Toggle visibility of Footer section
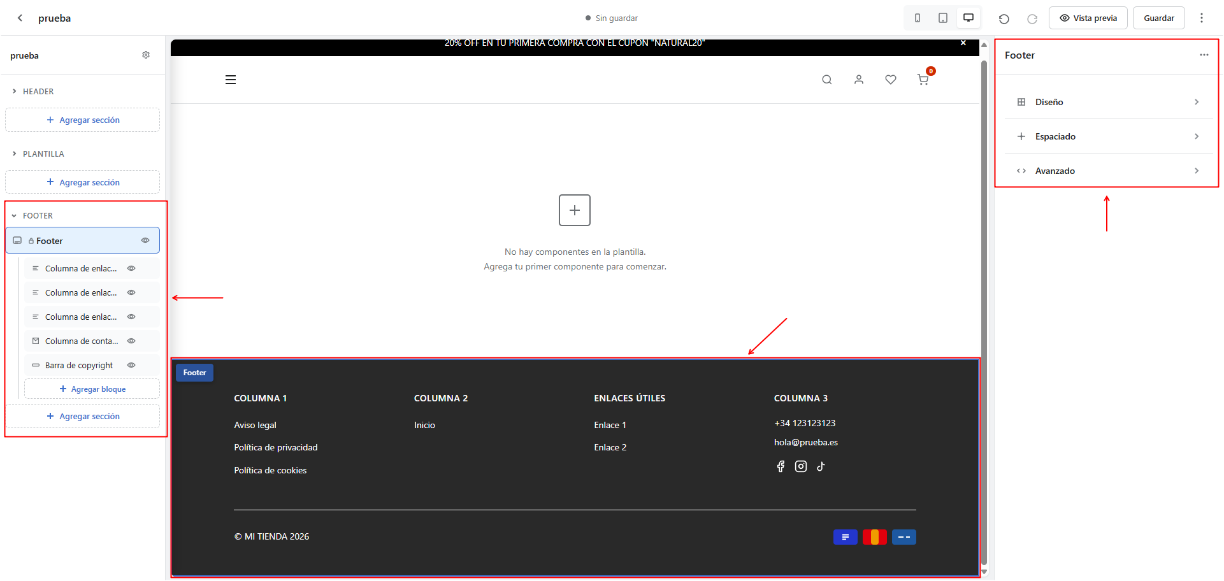This screenshot has height=581, width=1224. [x=145, y=240]
